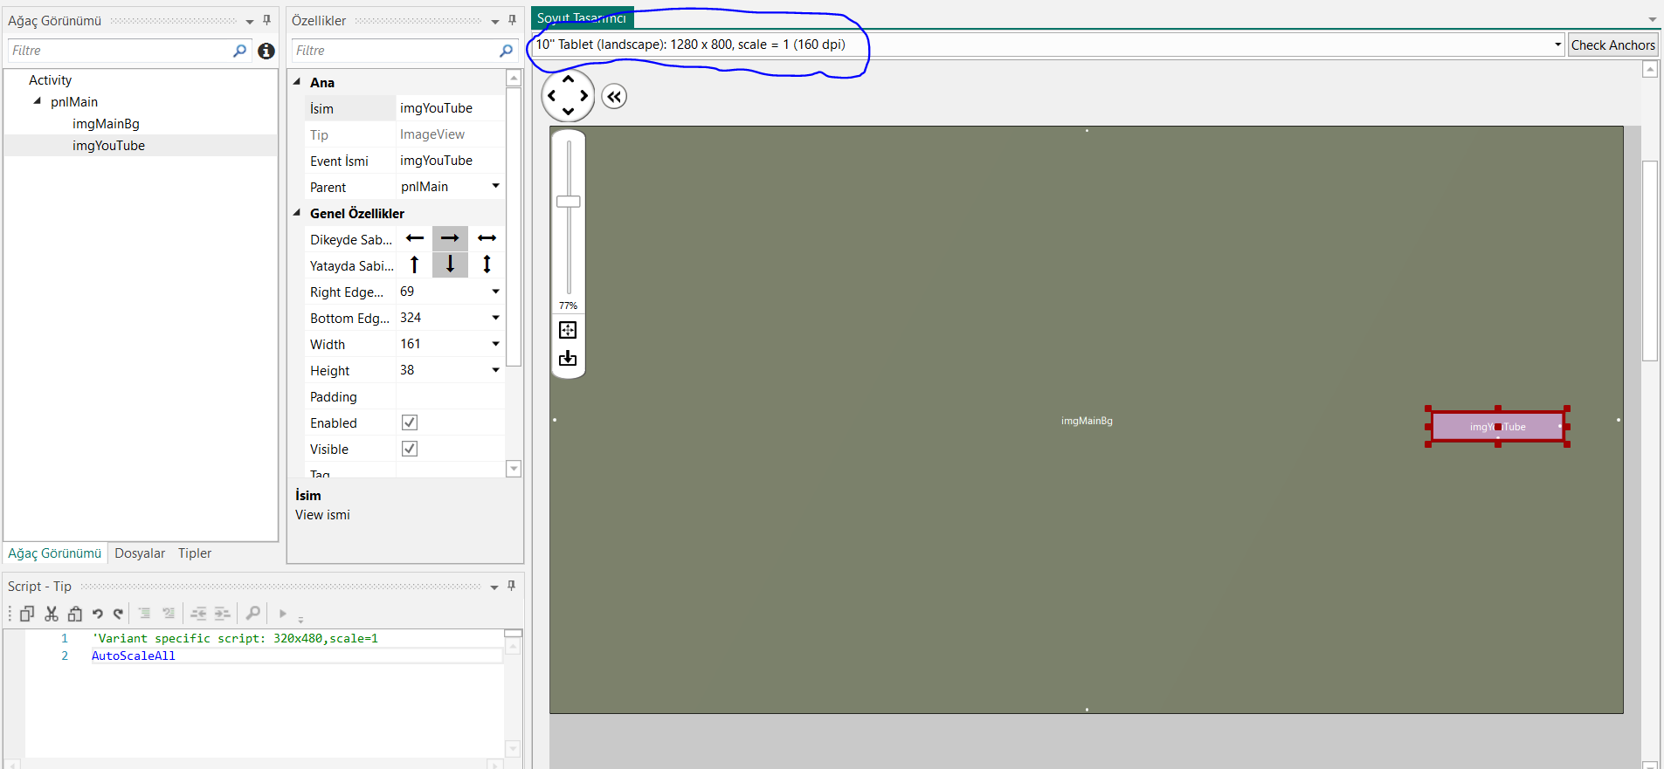The width and height of the screenshot is (1664, 769).
Task: Click the paste icon in Script toolbar
Action: click(x=75, y=614)
